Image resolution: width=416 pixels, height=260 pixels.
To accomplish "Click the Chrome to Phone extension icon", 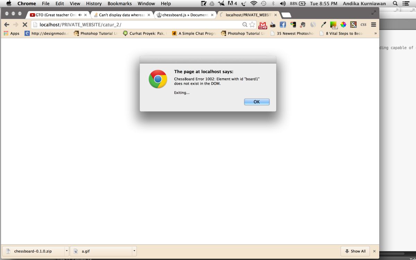I will pyautogui.click(x=293, y=25).
